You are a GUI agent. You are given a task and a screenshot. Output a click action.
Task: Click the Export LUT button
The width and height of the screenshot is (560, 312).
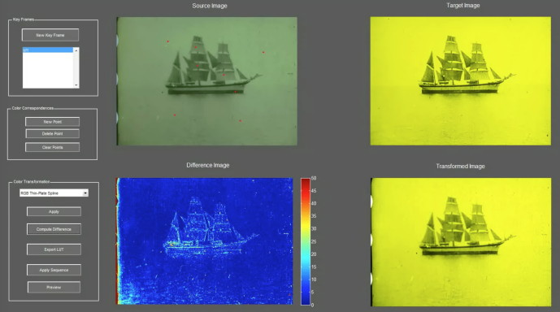54,249
